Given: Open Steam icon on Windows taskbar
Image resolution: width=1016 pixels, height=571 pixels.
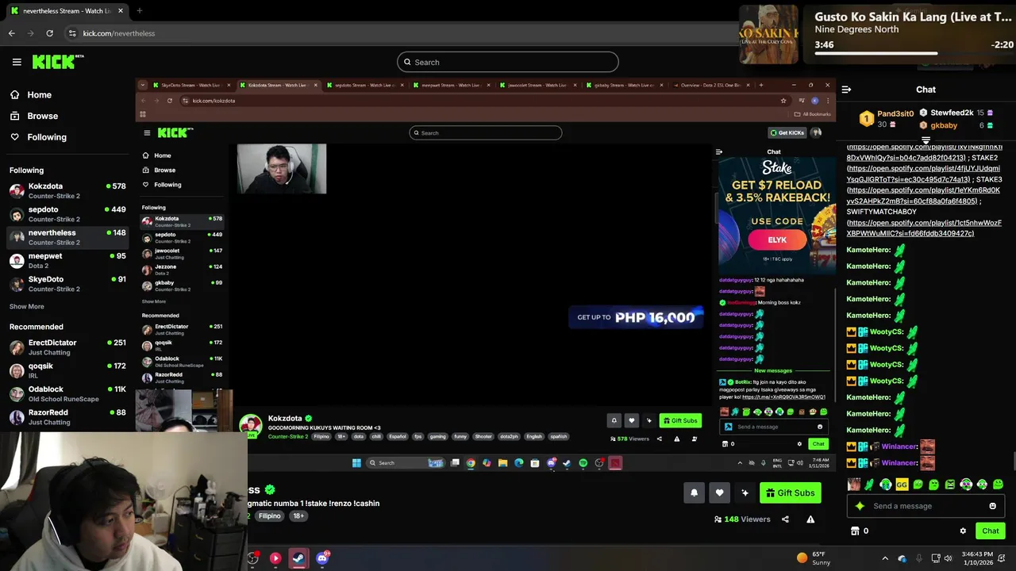Looking at the screenshot, I should (298, 558).
